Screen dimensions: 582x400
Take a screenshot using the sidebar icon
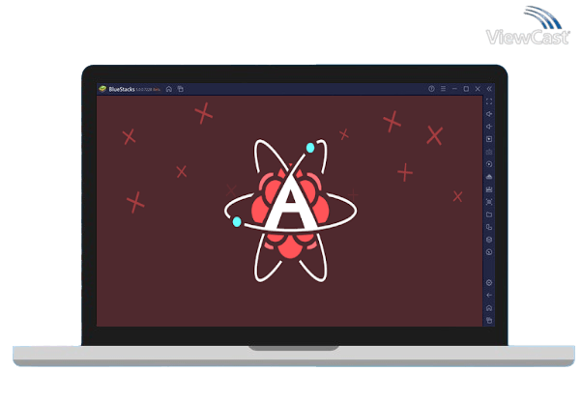click(x=489, y=202)
